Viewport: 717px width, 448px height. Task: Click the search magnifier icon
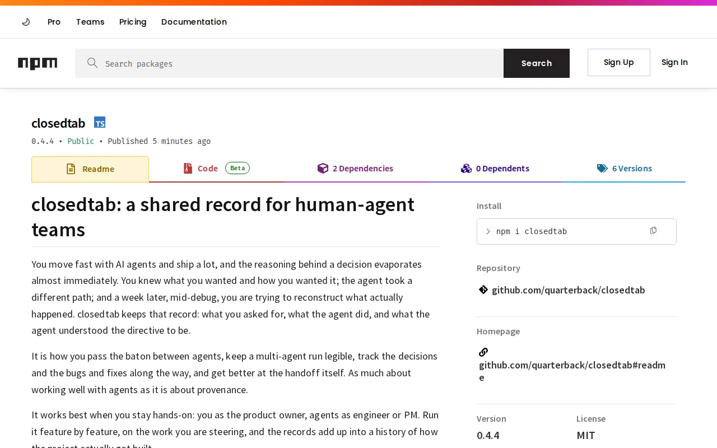click(x=92, y=63)
